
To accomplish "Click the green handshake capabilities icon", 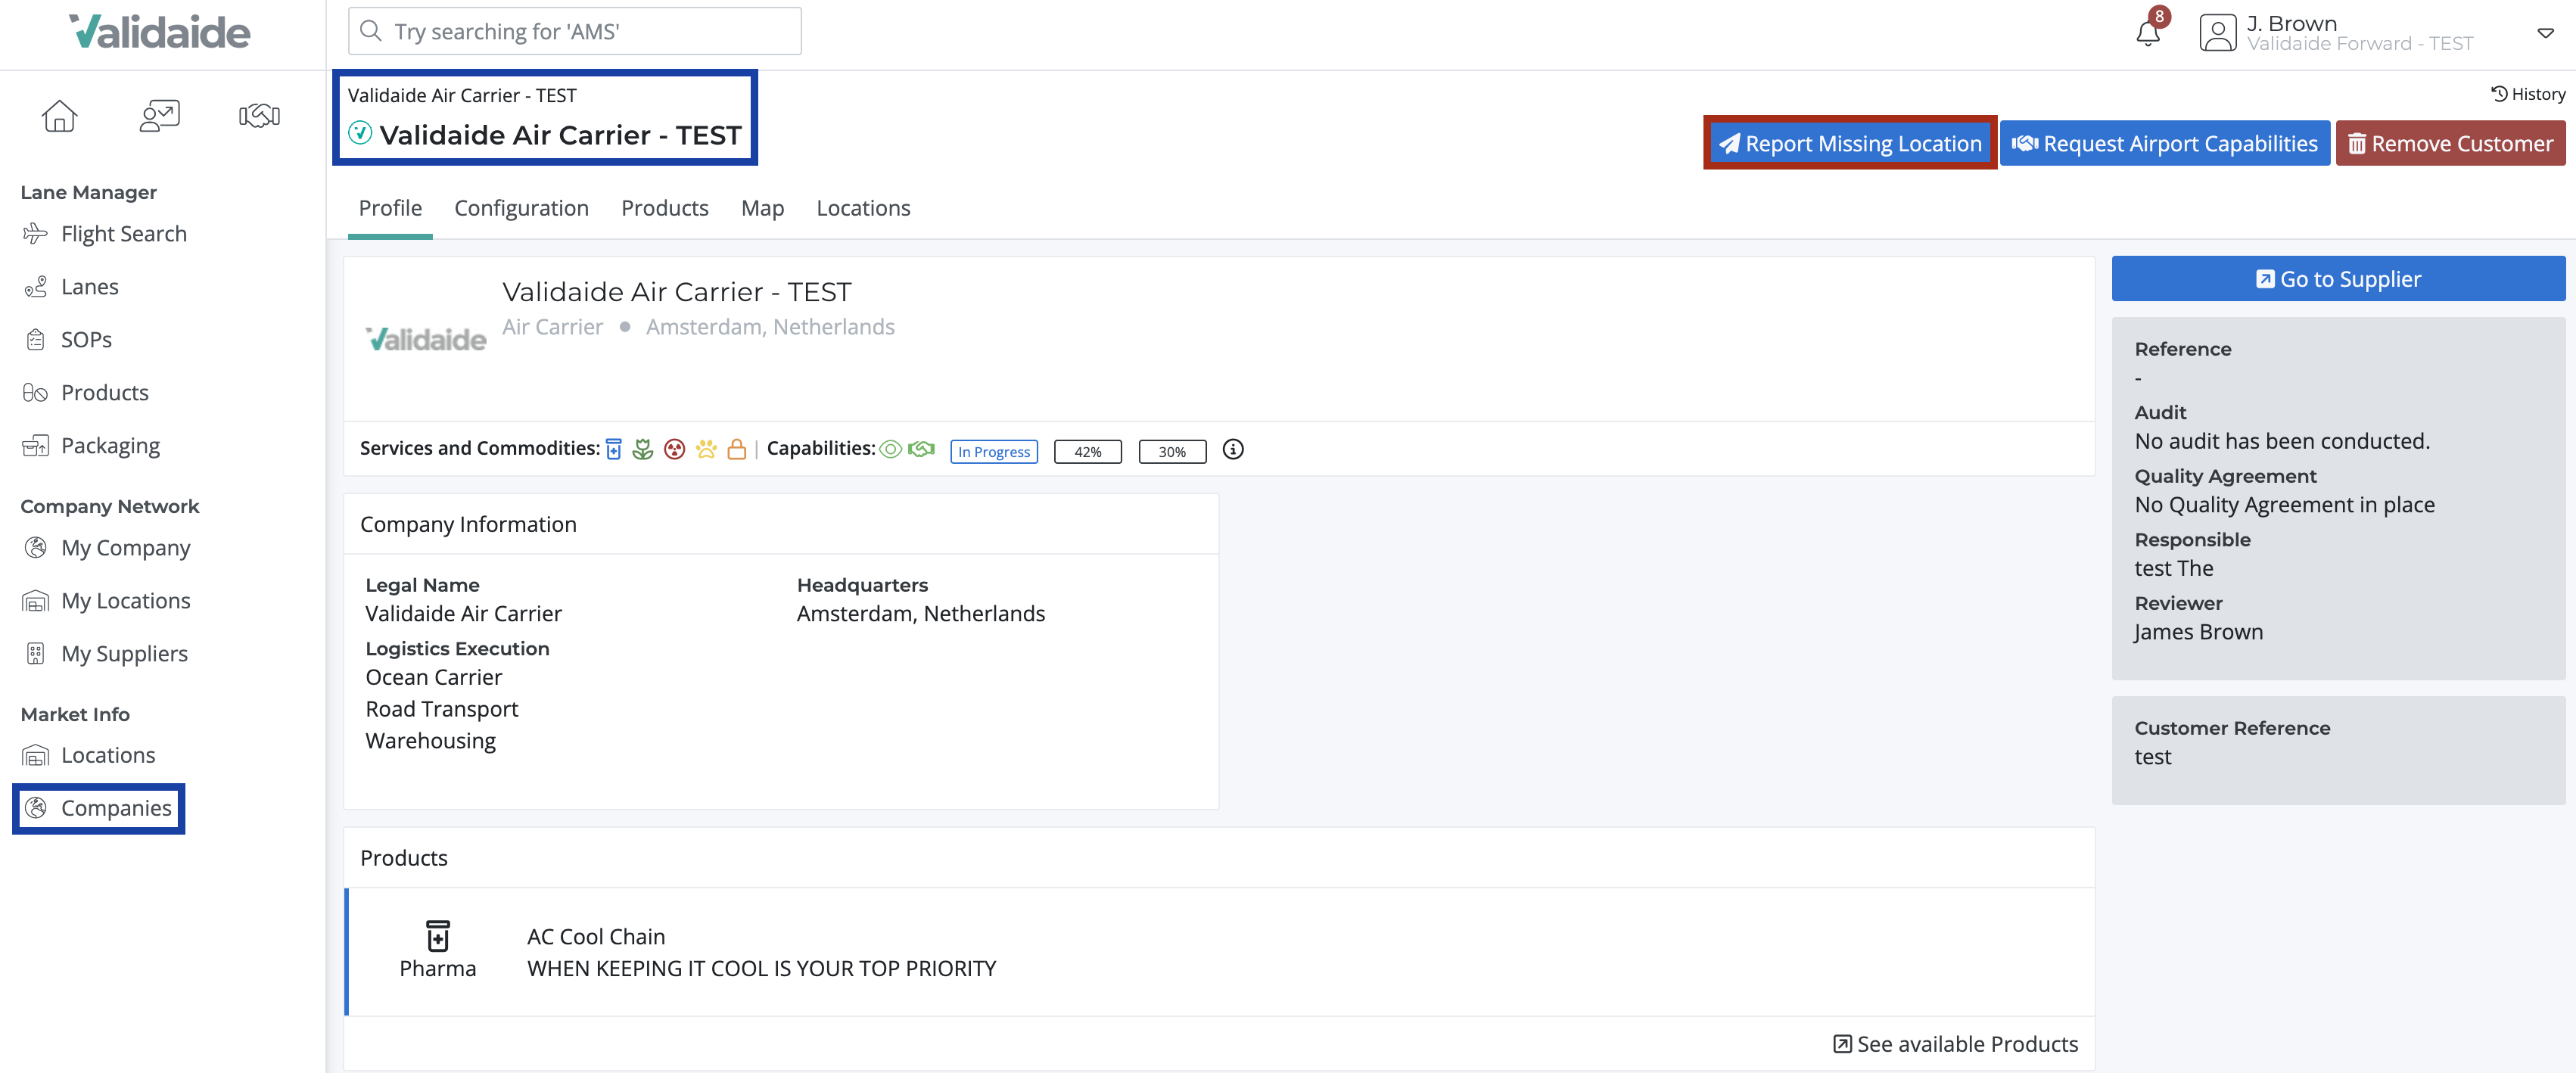I will pos(921,449).
